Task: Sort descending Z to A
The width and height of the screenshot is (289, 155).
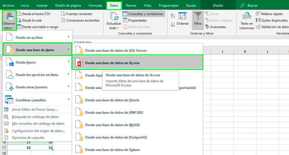Action: coord(173,24)
